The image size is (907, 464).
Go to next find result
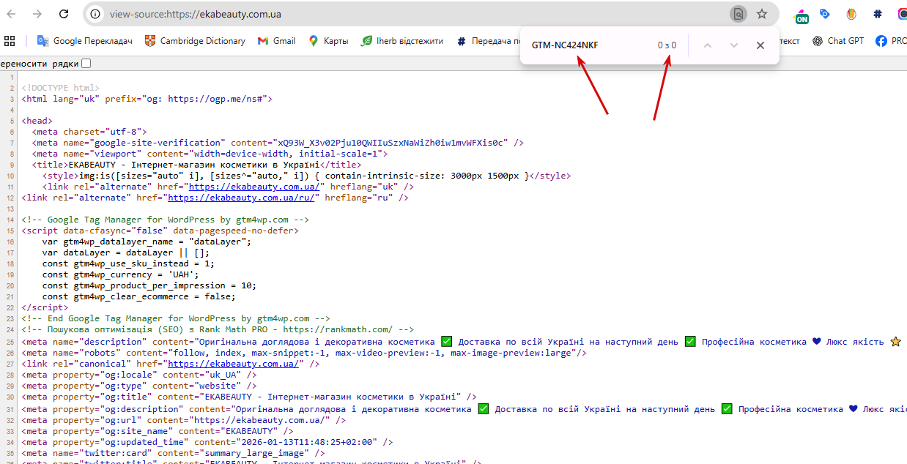pos(734,45)
